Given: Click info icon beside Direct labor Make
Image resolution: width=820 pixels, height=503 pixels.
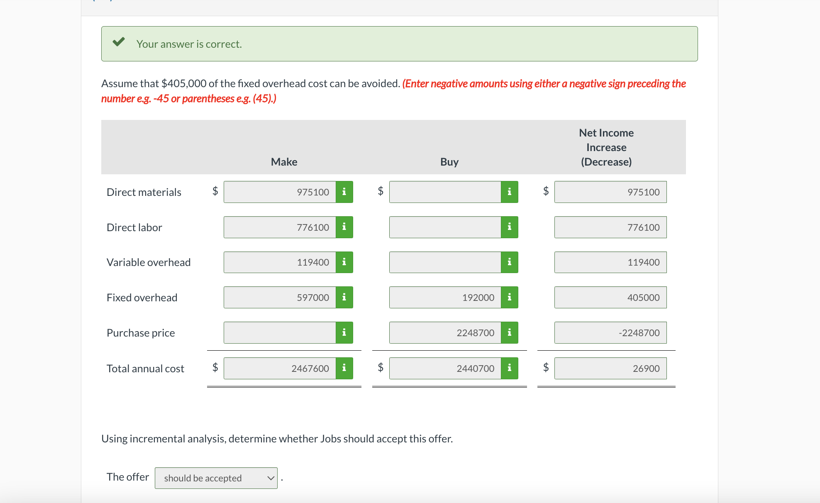Looking at the screenshot, I should (344, 227).
